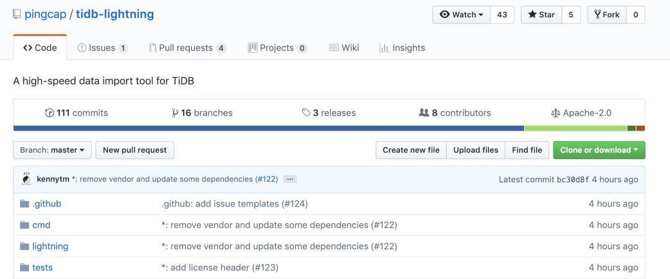Viewport: 670px width, 279px height.
Task: Click the light green language bar segment
Action: pos(576,128)
